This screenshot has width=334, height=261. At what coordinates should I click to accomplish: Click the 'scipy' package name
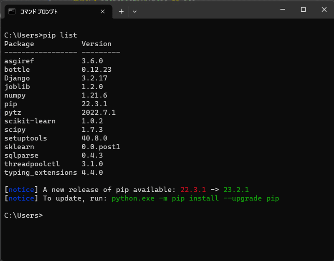pos(15,130)
